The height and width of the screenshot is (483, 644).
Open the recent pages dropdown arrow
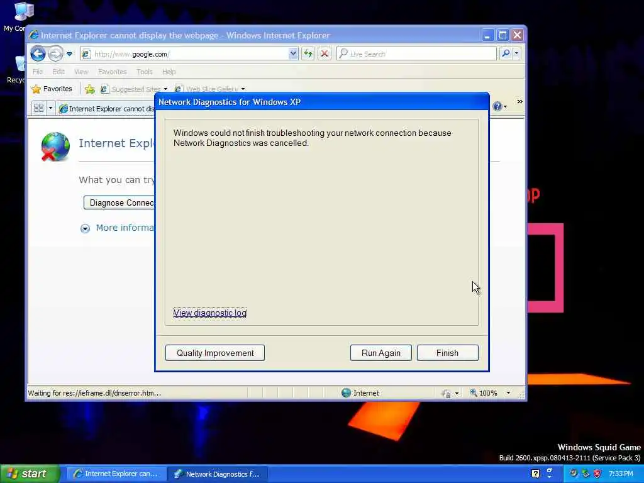coord(69,54)
